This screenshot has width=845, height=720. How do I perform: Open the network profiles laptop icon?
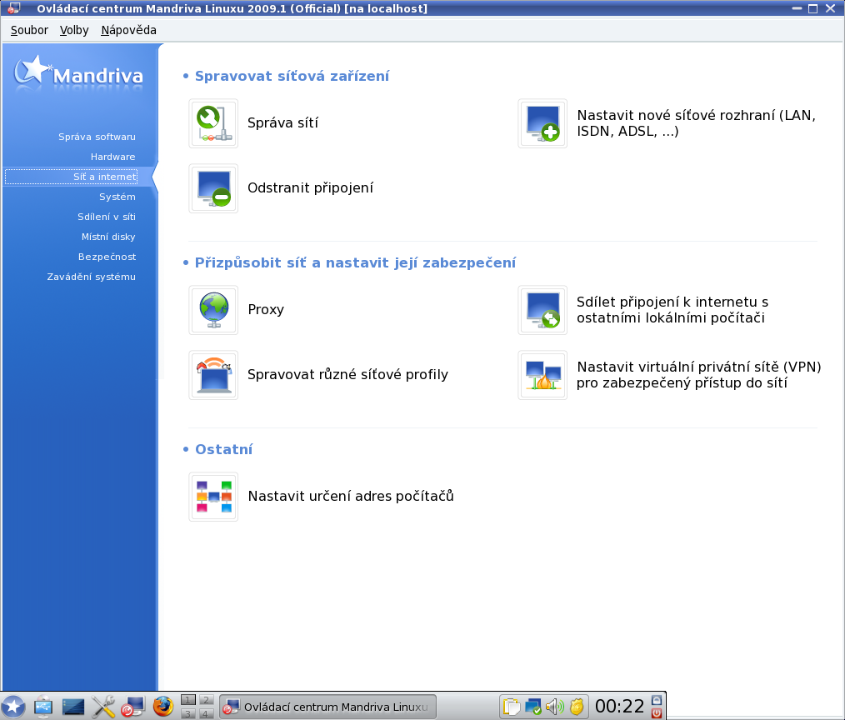click(x=213, y=375)
